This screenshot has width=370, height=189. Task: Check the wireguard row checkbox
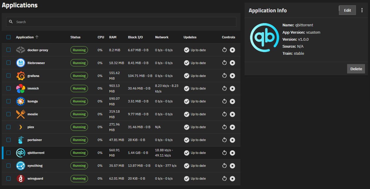[x=8, y=178]
